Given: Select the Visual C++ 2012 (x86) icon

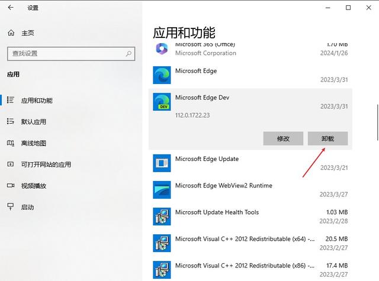Looking at the screenshot, I should pyautogui.click(x=162, y=270).
